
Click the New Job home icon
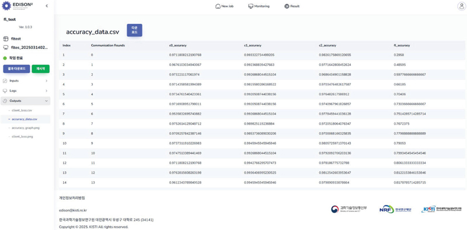218,6
